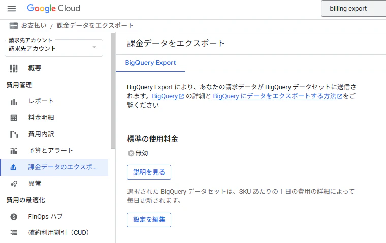The image size is (386, 243).
Task: Open the 請求先アカウント dropdown
Action: (x=54, y=48)
